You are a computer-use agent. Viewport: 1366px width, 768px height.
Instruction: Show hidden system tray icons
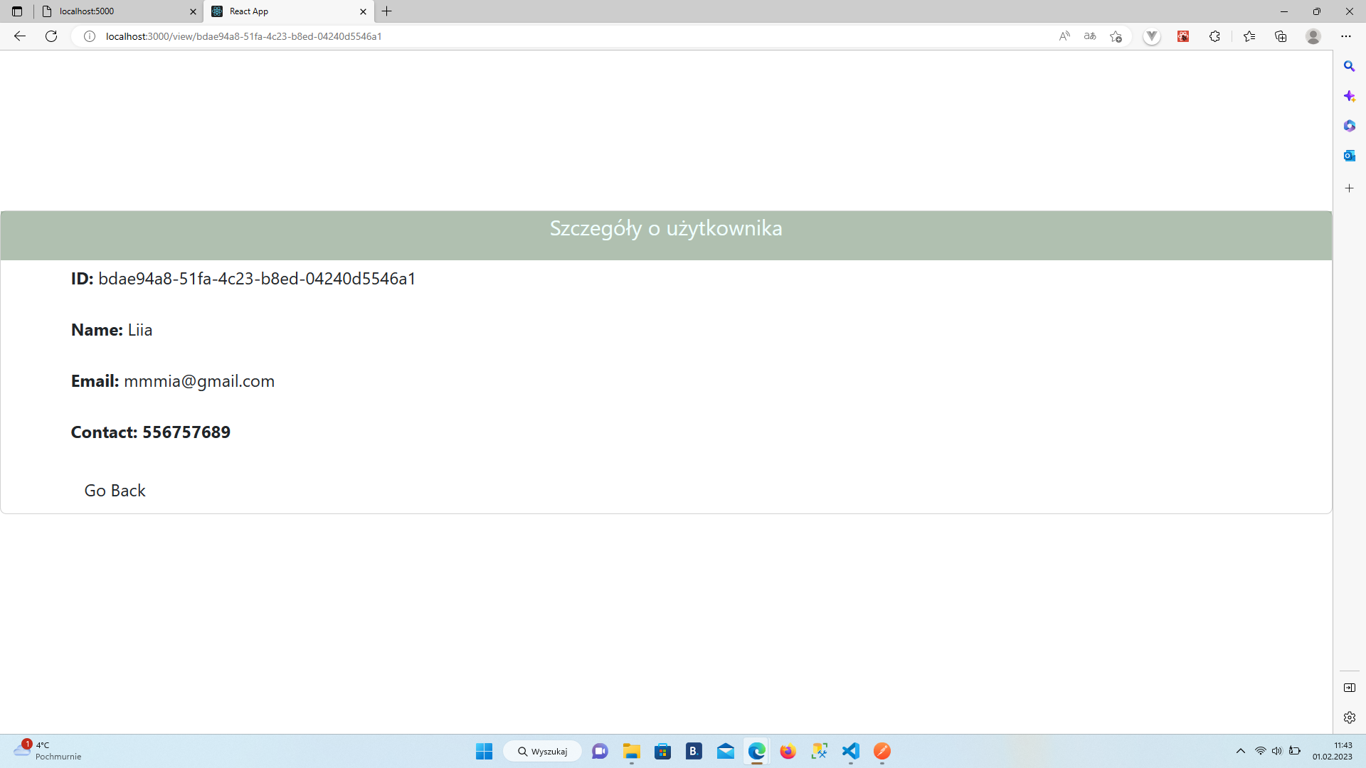(x=1241, y=751)
